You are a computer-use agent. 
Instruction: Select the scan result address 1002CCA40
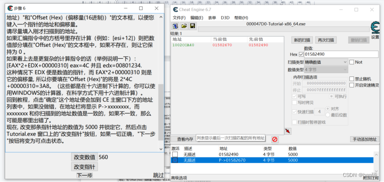point(183,45)
